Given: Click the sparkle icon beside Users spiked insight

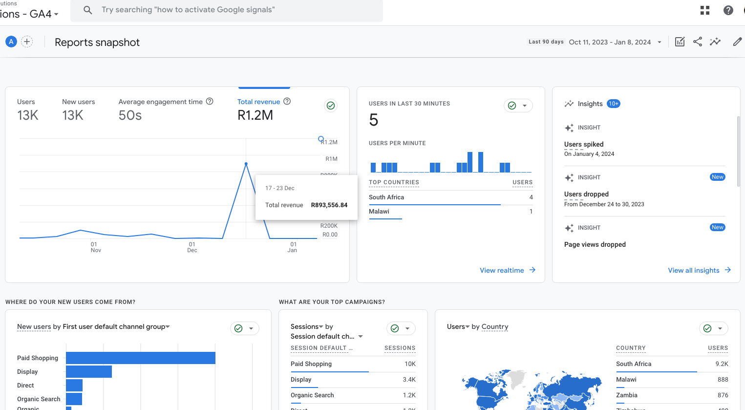Looking at the screenshot, I should 569,128.
